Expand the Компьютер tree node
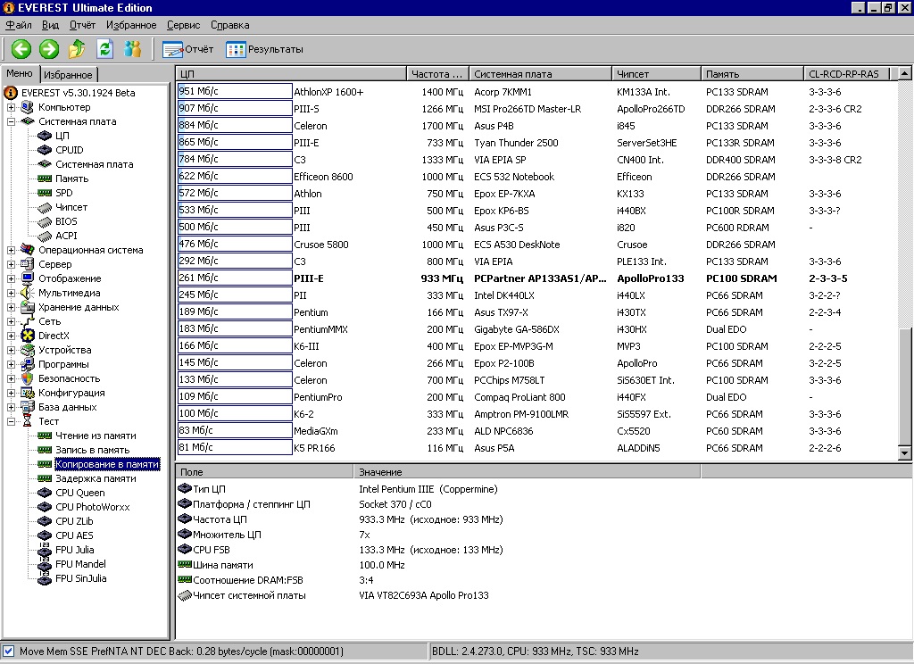Viewport: 914px width, 664px height. [12, 107]
